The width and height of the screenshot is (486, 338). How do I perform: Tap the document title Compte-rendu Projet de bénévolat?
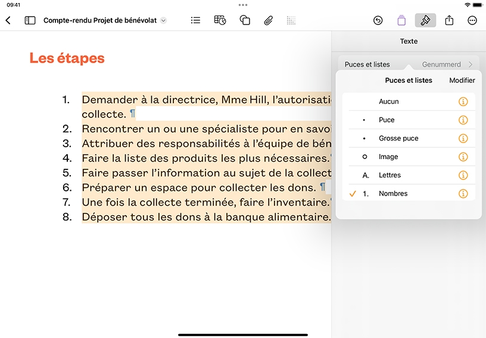[x=100, y=20]
